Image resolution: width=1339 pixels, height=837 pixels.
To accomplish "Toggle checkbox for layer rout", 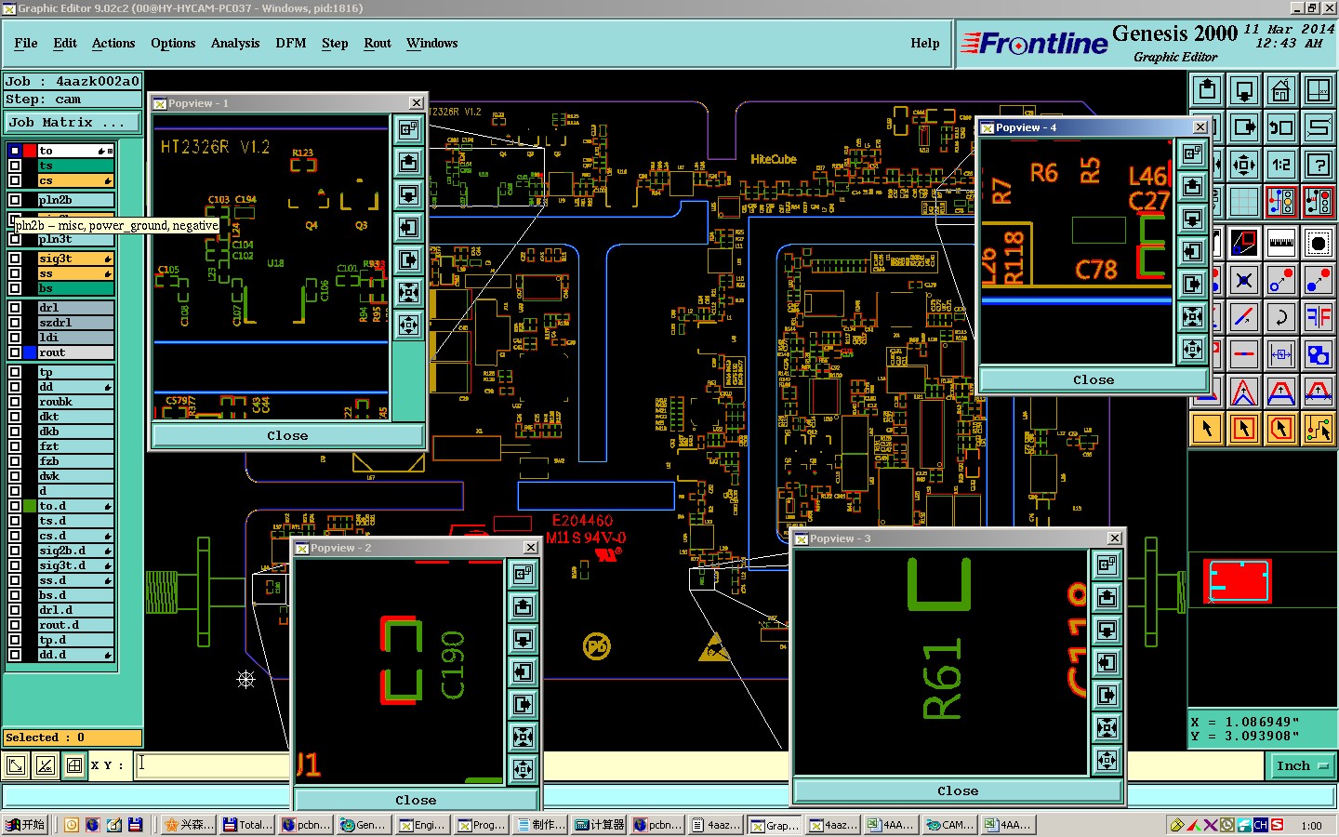I will point(15,352).
